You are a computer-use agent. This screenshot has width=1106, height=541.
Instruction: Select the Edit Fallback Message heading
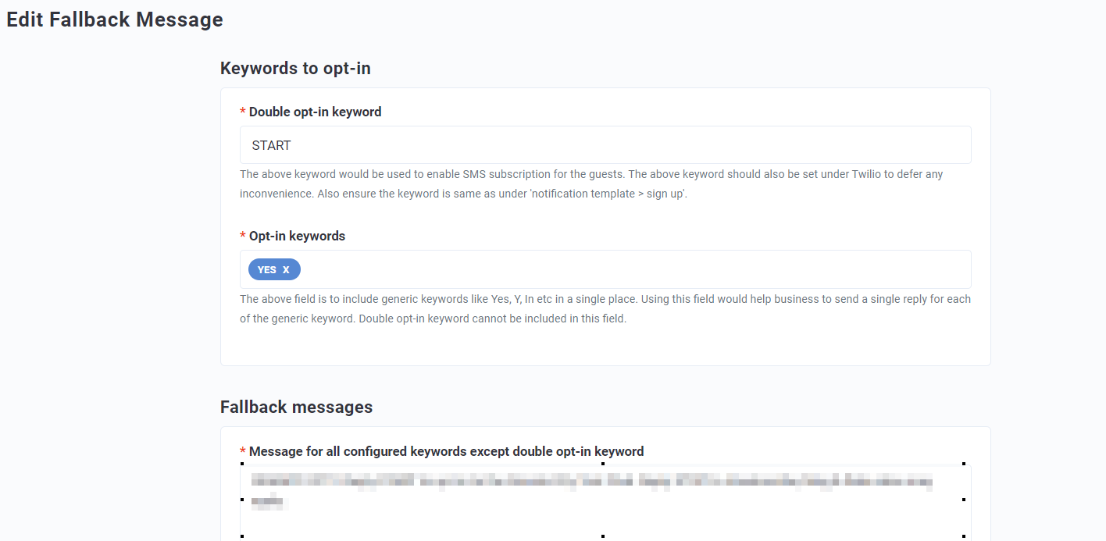click(114, 20)
